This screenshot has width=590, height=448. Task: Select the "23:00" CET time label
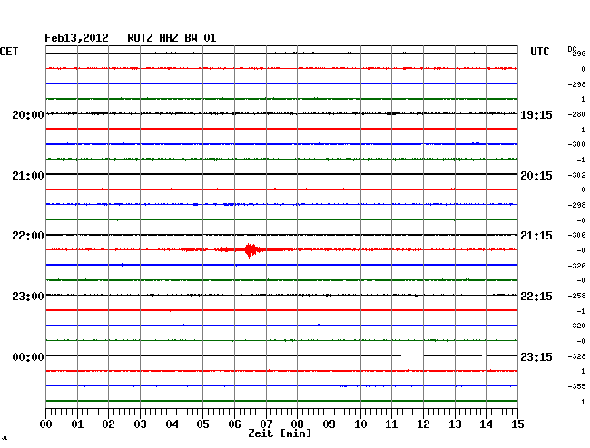[28, 297]
